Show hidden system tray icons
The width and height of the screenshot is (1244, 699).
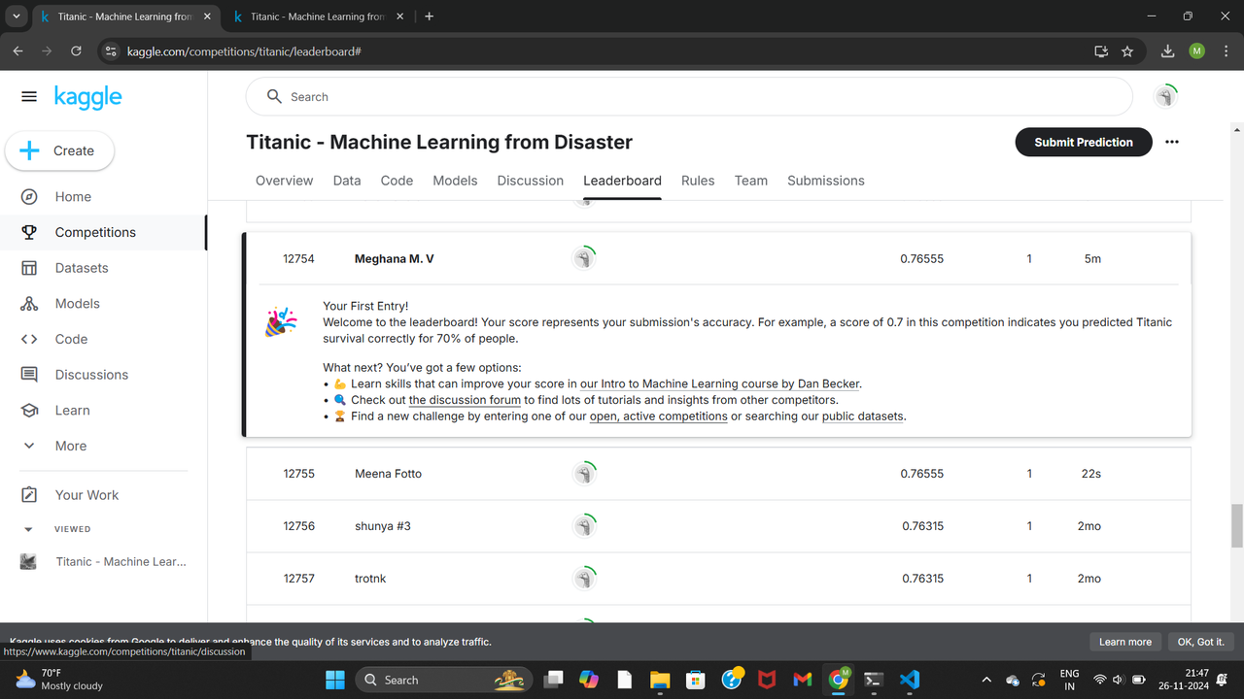coord(986,680)
